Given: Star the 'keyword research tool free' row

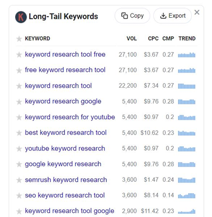Looking at the screenshot, I should coord(19,55).
